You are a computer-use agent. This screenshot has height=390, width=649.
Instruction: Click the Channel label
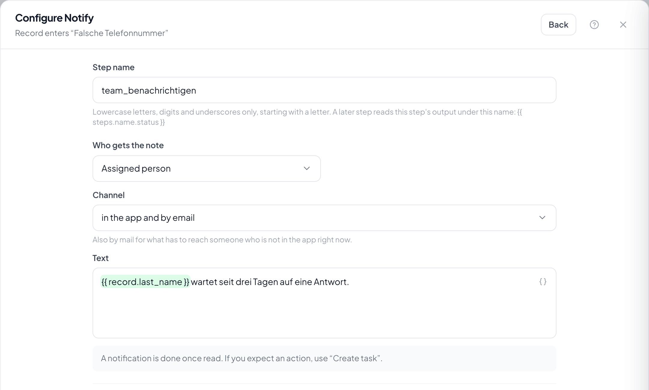pyautogui.click(x=108, y=195)
